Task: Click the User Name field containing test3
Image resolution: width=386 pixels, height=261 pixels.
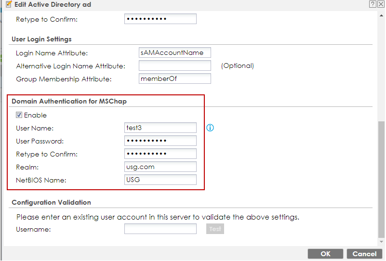Action: (160, 128)
